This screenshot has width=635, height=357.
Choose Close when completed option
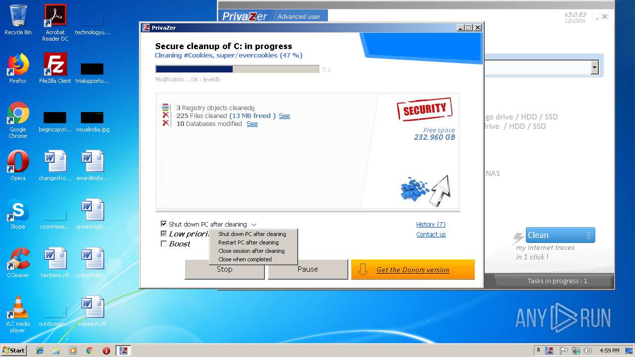(x=245, y=259)
